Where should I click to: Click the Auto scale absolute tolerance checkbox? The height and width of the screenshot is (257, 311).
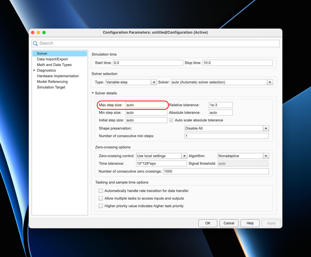pos(170,120)
